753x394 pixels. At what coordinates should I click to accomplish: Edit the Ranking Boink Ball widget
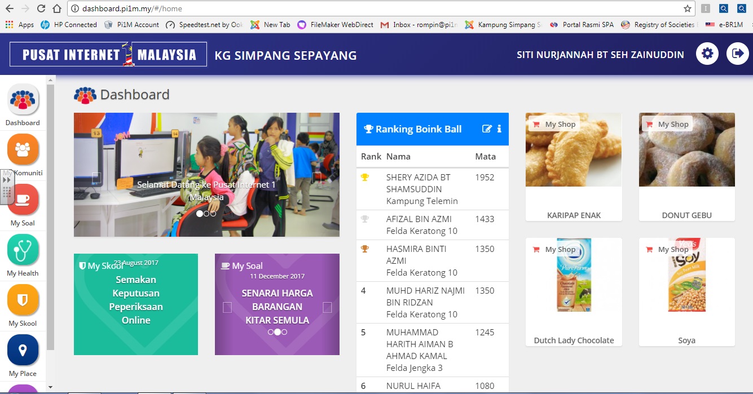(x=487, y=129)
